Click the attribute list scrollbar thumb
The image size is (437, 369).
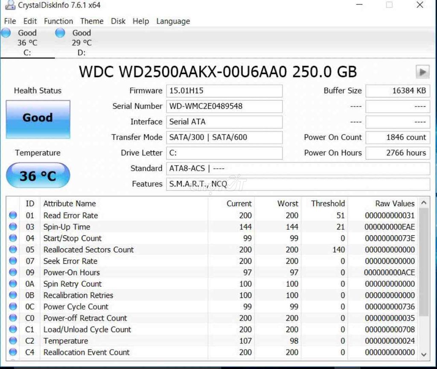(x=424, y=262)
